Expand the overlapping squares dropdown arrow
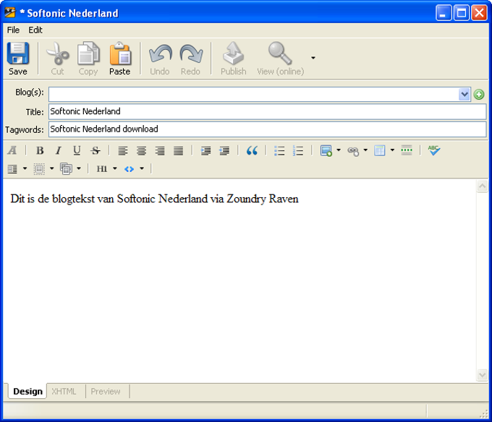Viewport: 492px width, 422px height. (79, 168)
